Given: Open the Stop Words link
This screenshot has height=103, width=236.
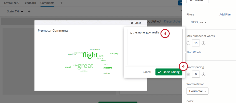Looking at the screenshot, I should point(194,52).
